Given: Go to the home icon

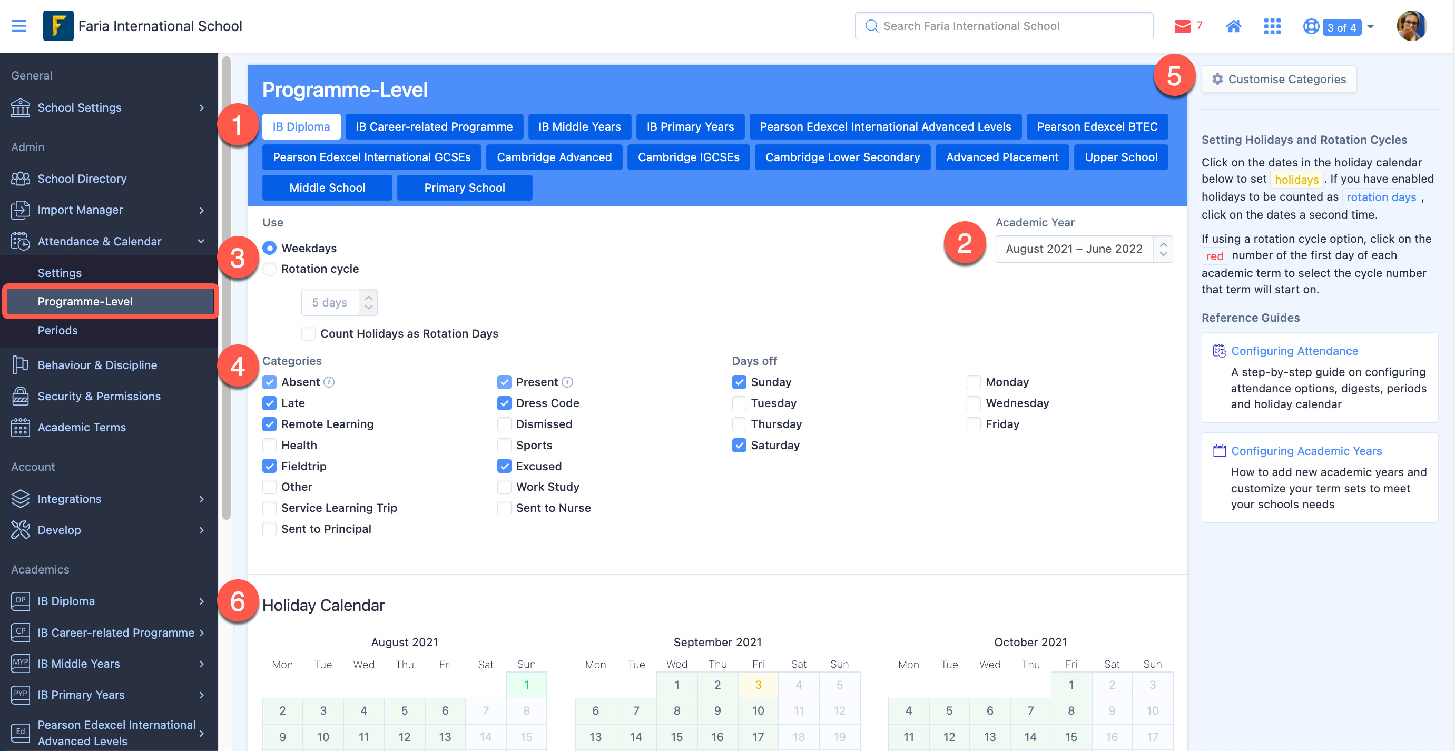Looking at the screenshot, I should [1233, 26].
